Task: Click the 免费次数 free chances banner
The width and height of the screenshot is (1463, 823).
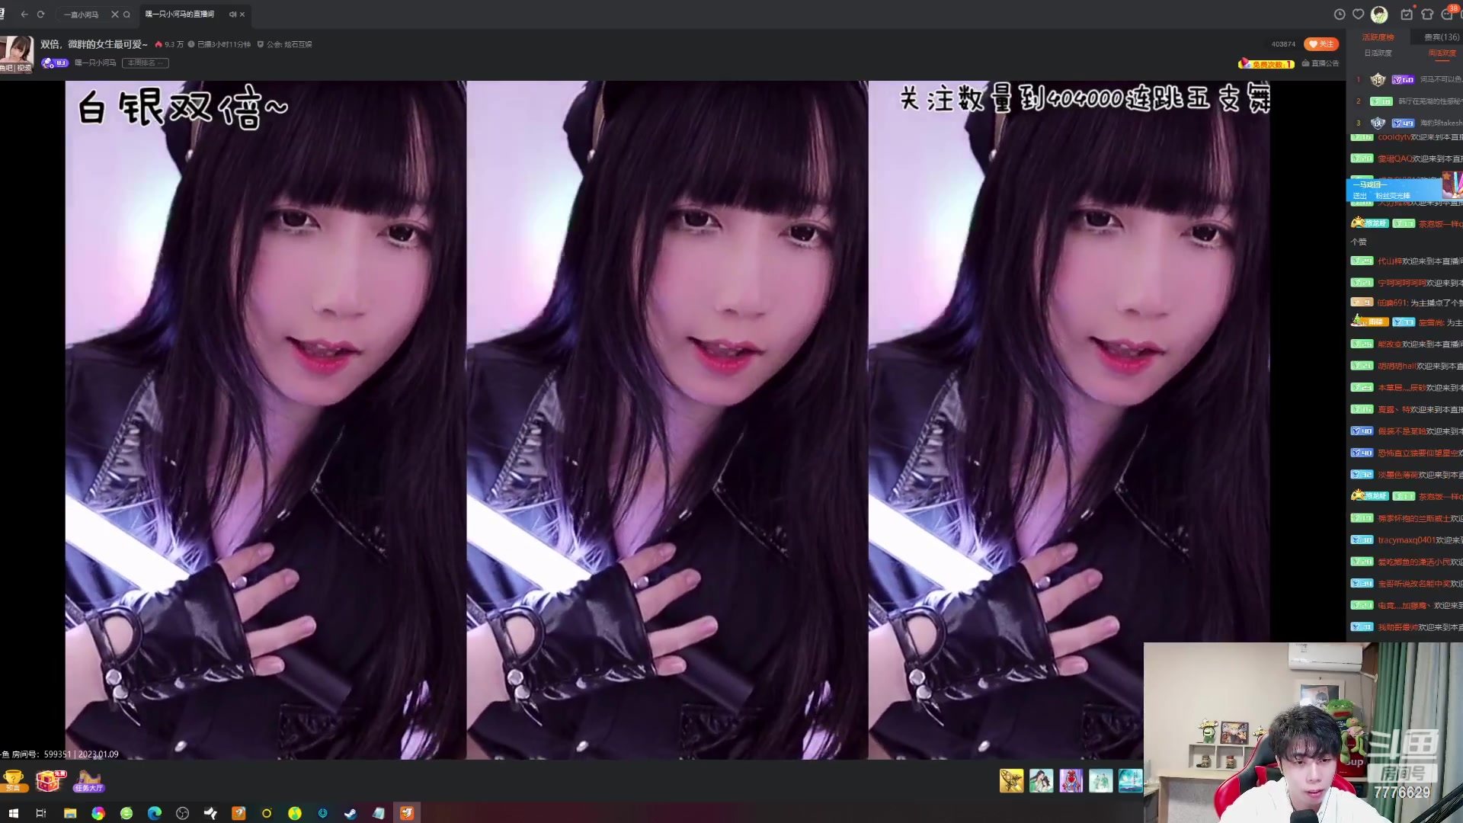Action: (1266, 64)
